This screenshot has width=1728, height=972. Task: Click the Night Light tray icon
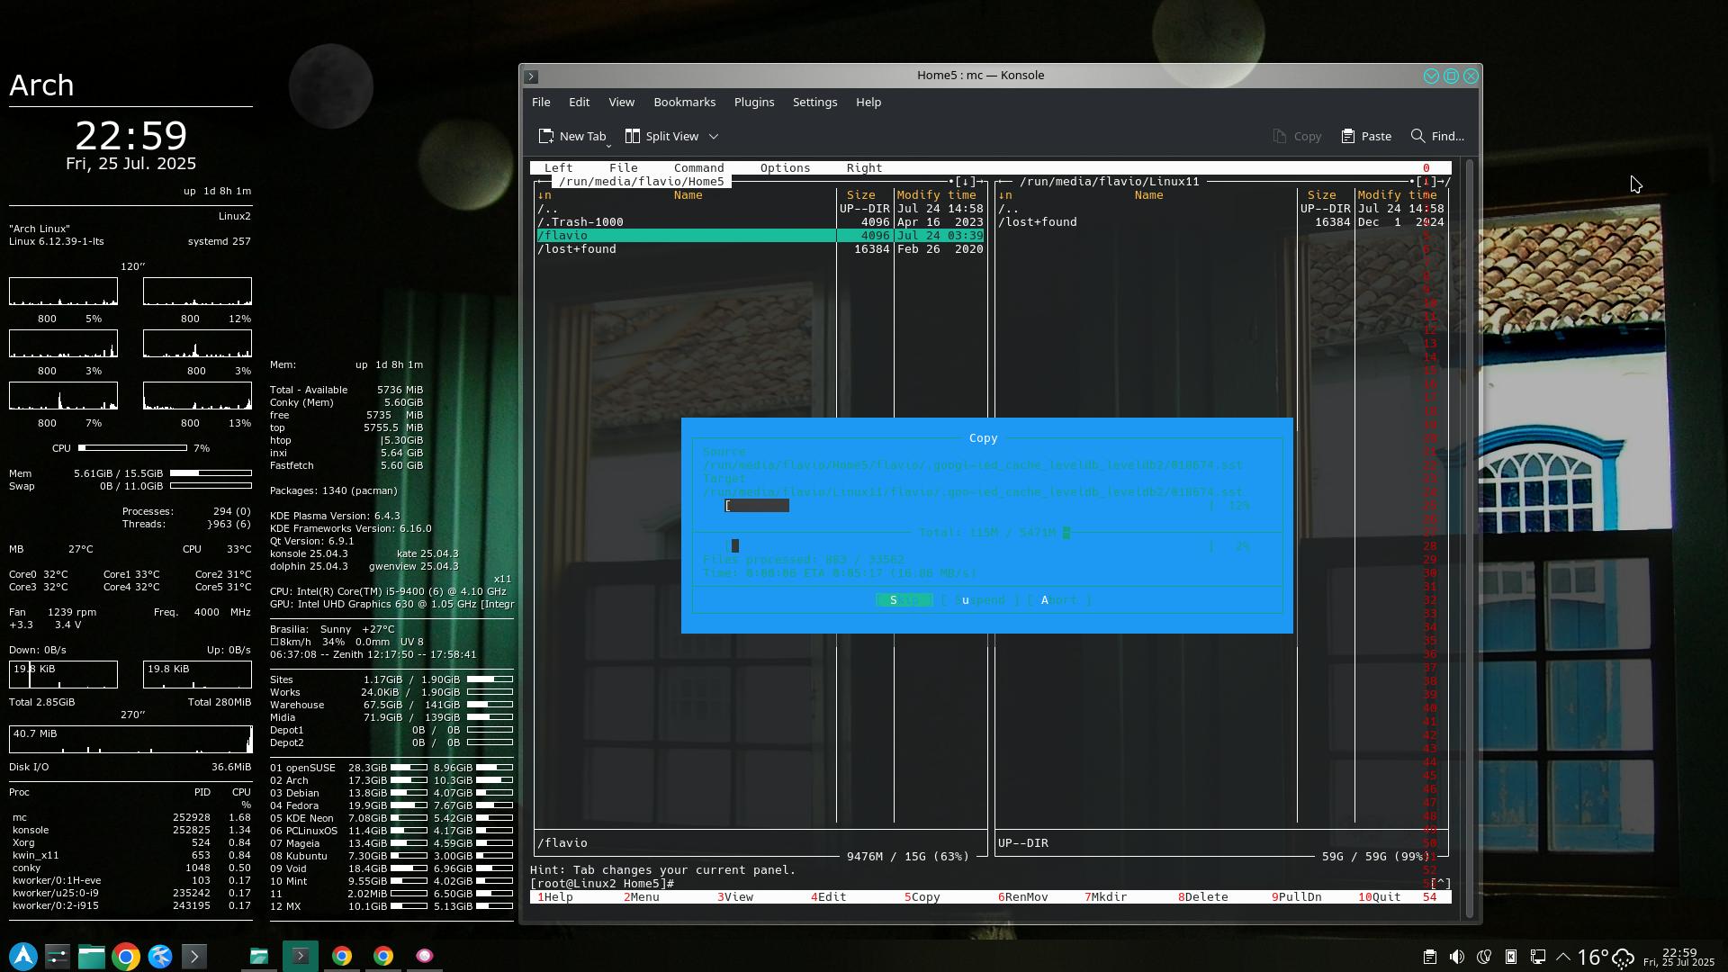click(x=1484, y=957)
